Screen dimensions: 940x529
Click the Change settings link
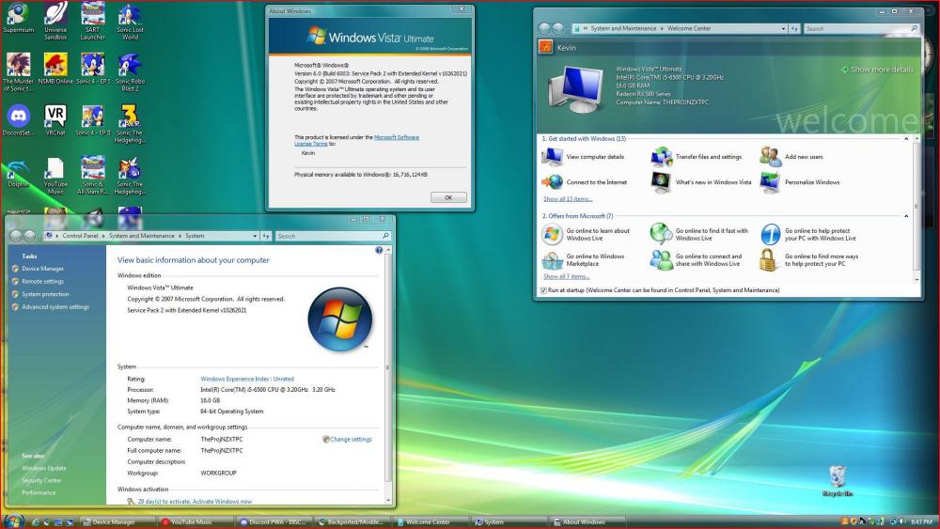point(351,439)
